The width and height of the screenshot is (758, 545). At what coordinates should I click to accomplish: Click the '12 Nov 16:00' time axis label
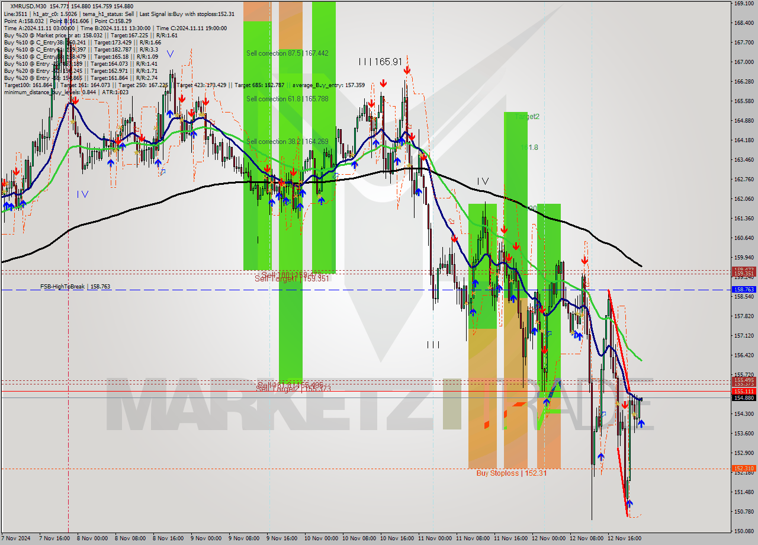tap(624, 538)
